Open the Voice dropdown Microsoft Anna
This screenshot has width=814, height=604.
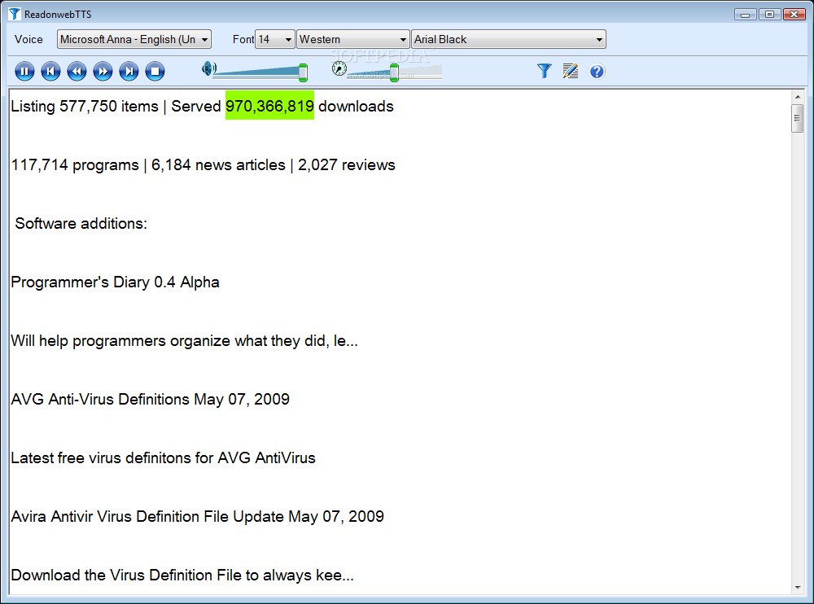tap(134, 39)
